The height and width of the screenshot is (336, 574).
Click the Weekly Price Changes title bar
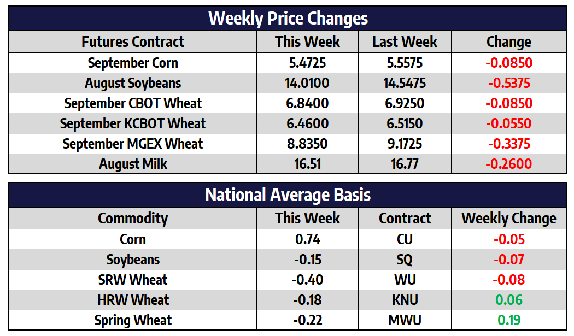pyautogui.click(x=288, y=19)
